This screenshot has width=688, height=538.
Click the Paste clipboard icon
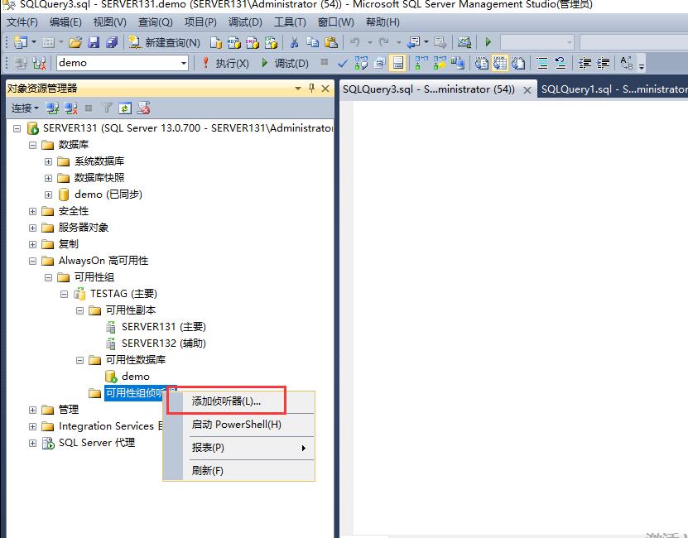[331, 42]
